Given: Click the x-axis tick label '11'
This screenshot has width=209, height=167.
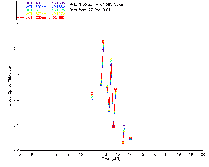Looking at the screenshot, I should click(x=93, y=154).
